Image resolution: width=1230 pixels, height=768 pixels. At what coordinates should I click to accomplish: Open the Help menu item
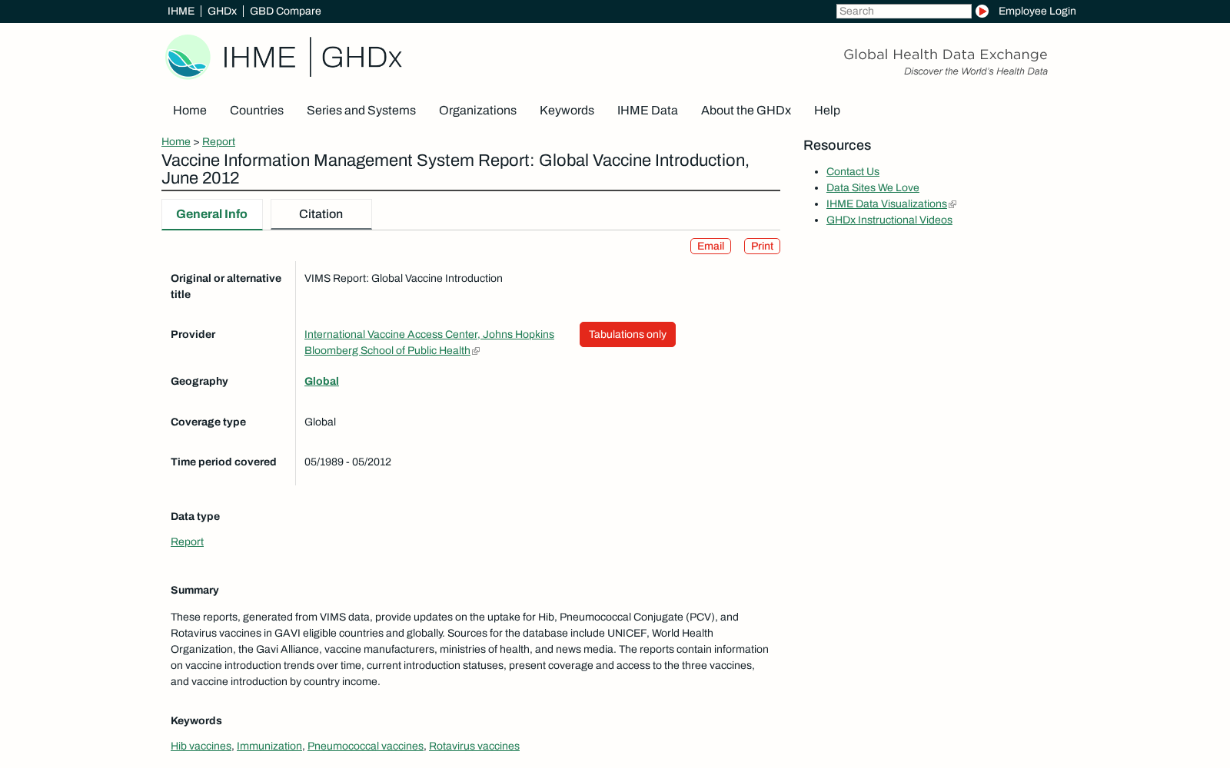pyautogui.click(x=827, y=111)
